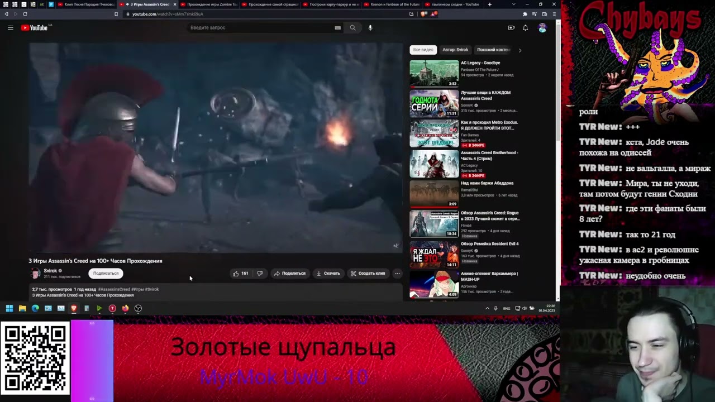715x402 pixels.
Task: Download the video via Скачать
Action: (328, 274)
